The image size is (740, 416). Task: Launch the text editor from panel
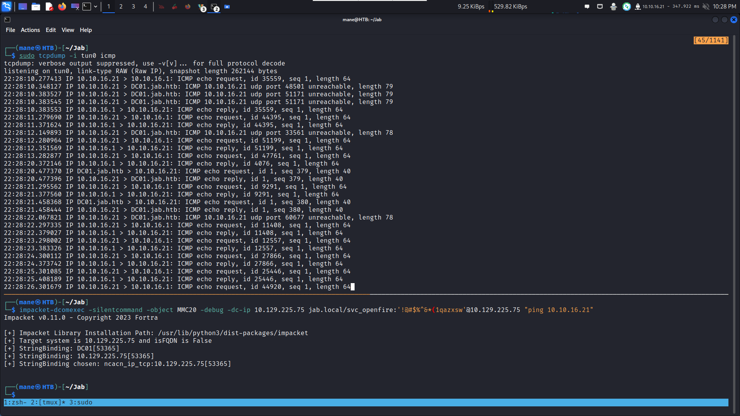tap(49, 7)
